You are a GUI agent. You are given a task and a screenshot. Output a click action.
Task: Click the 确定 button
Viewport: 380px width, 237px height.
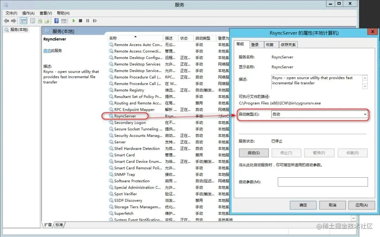[x=303, y=205]
